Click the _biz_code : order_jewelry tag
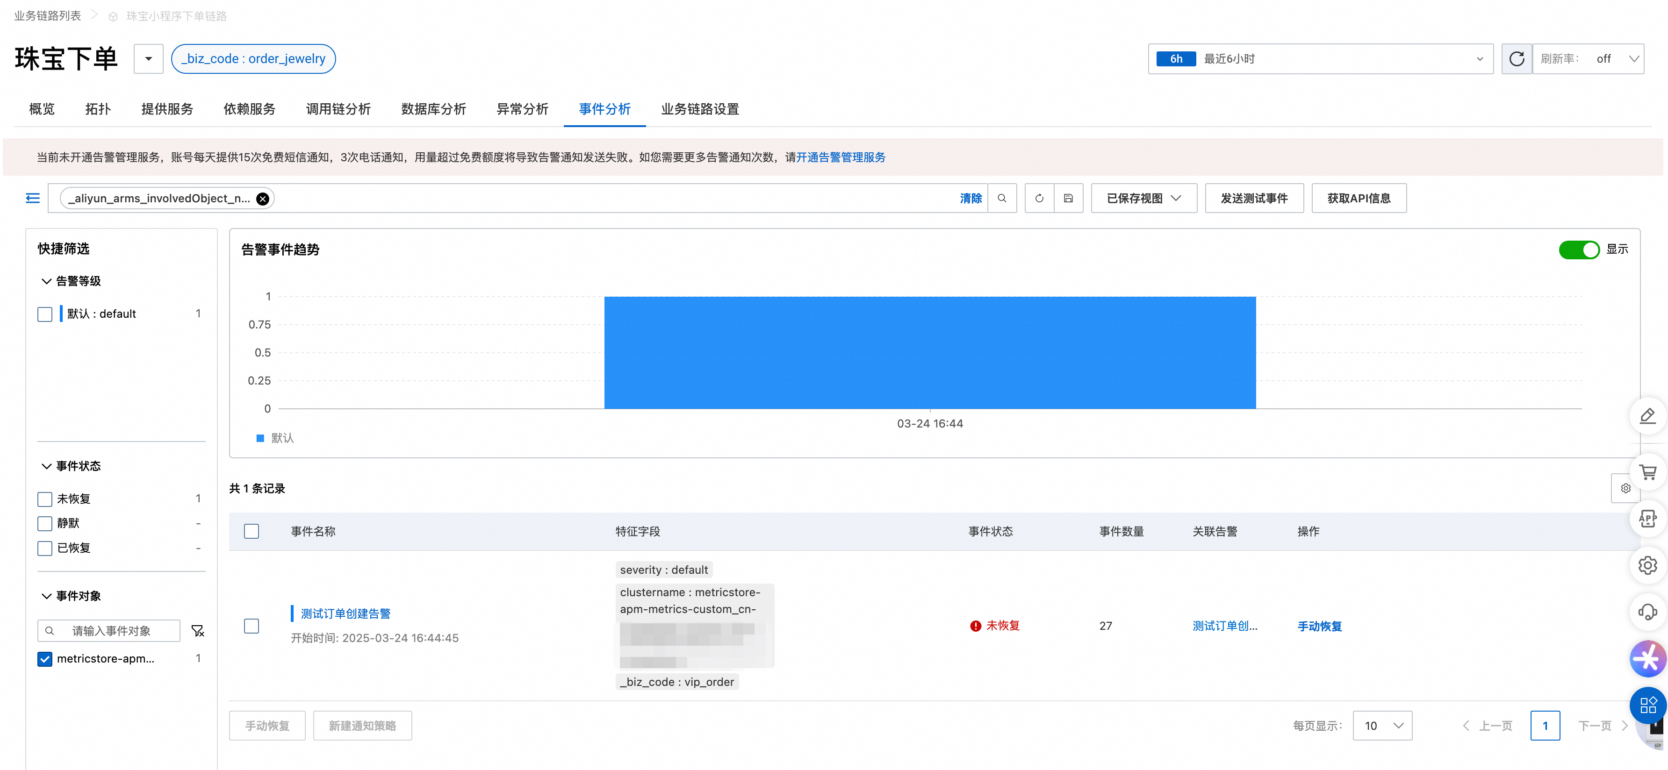Image resolution: width=1668 pixels, height=770 pixels. click(x=253, y=59)
